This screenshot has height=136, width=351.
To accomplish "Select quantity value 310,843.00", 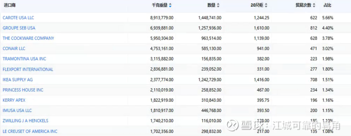I will 212,100.
